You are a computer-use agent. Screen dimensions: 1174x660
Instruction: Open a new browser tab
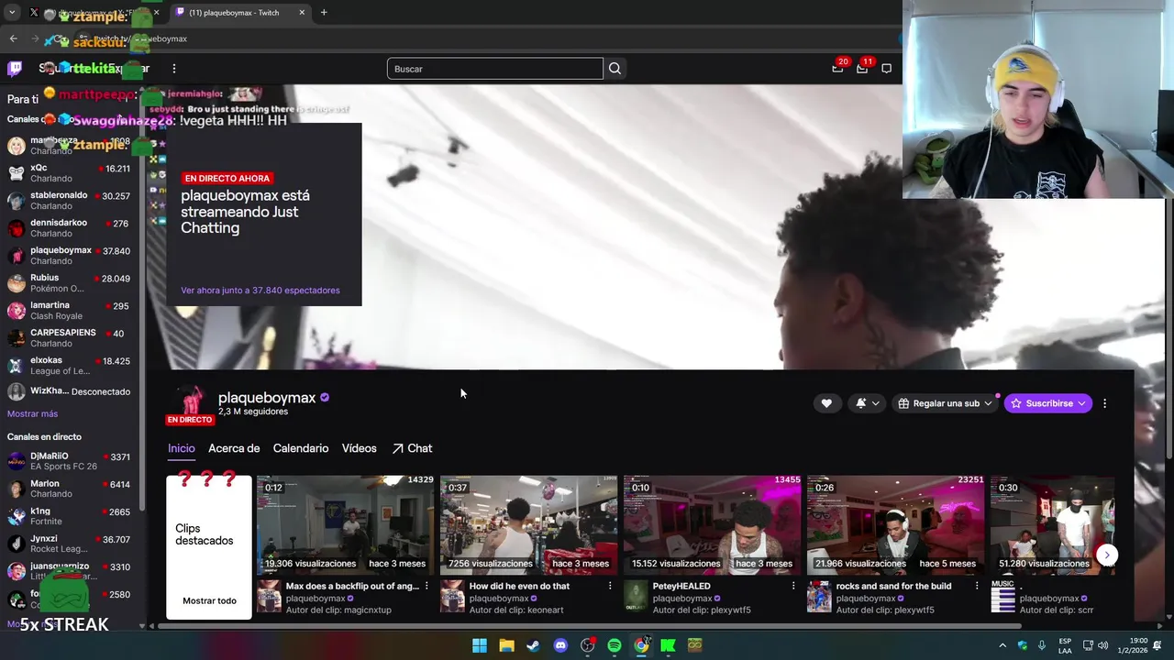coord(324,13)
